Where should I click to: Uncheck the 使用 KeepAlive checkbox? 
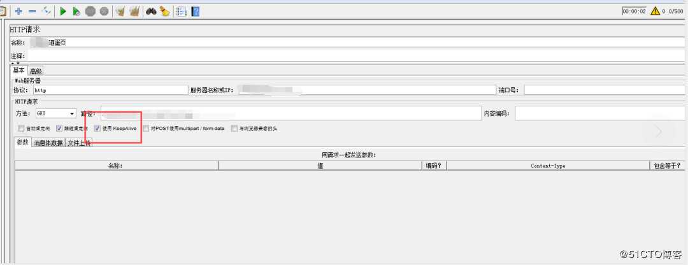(x=97, y=129)
